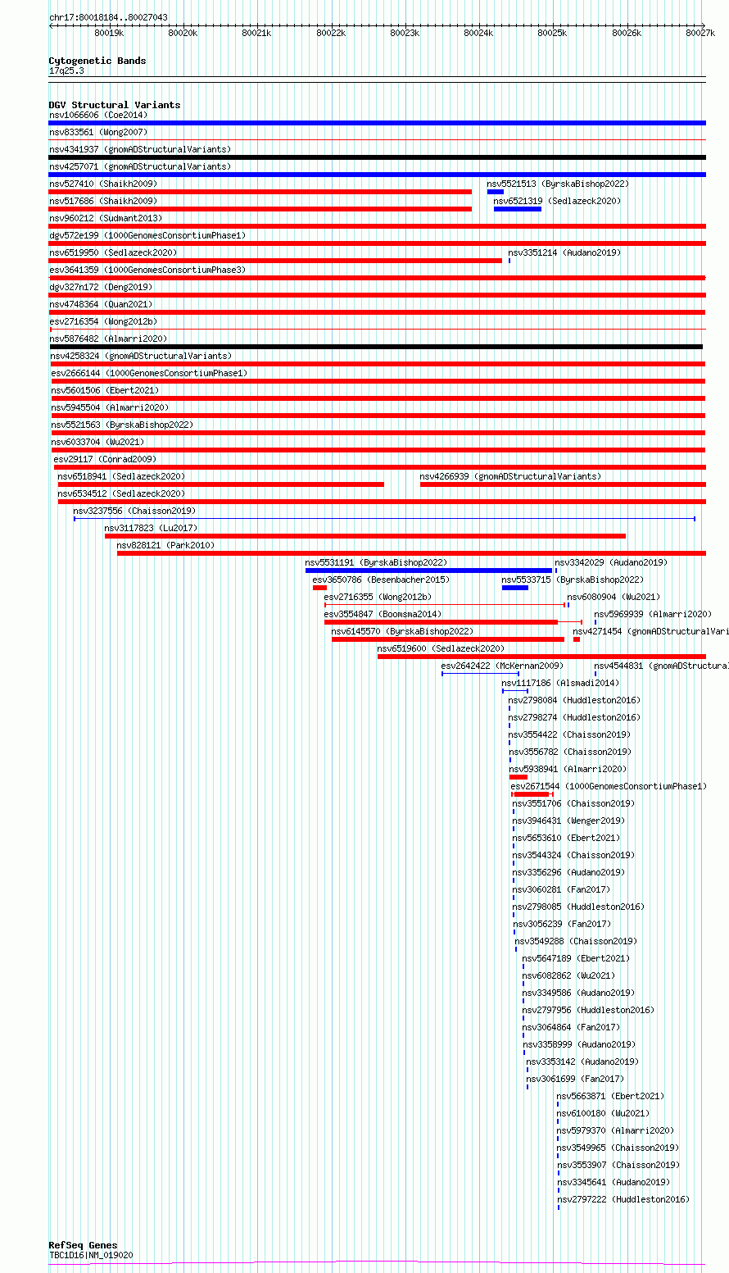Open nsv5945504 (Almarri2020) variant
729x1273 pixels.
point(111,407)
